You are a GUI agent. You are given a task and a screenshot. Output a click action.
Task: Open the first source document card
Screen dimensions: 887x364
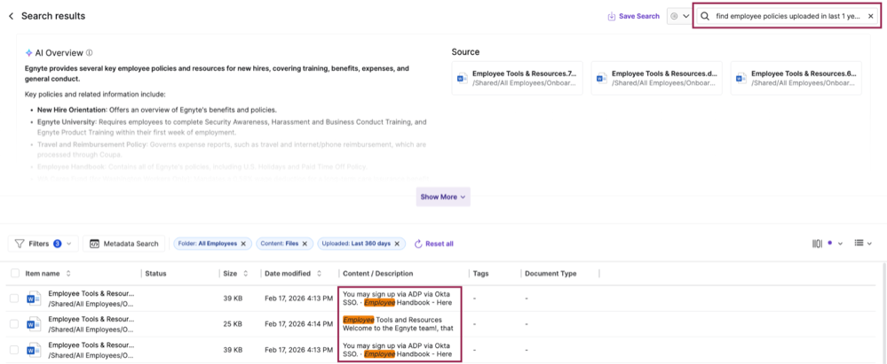click(517, 78)
